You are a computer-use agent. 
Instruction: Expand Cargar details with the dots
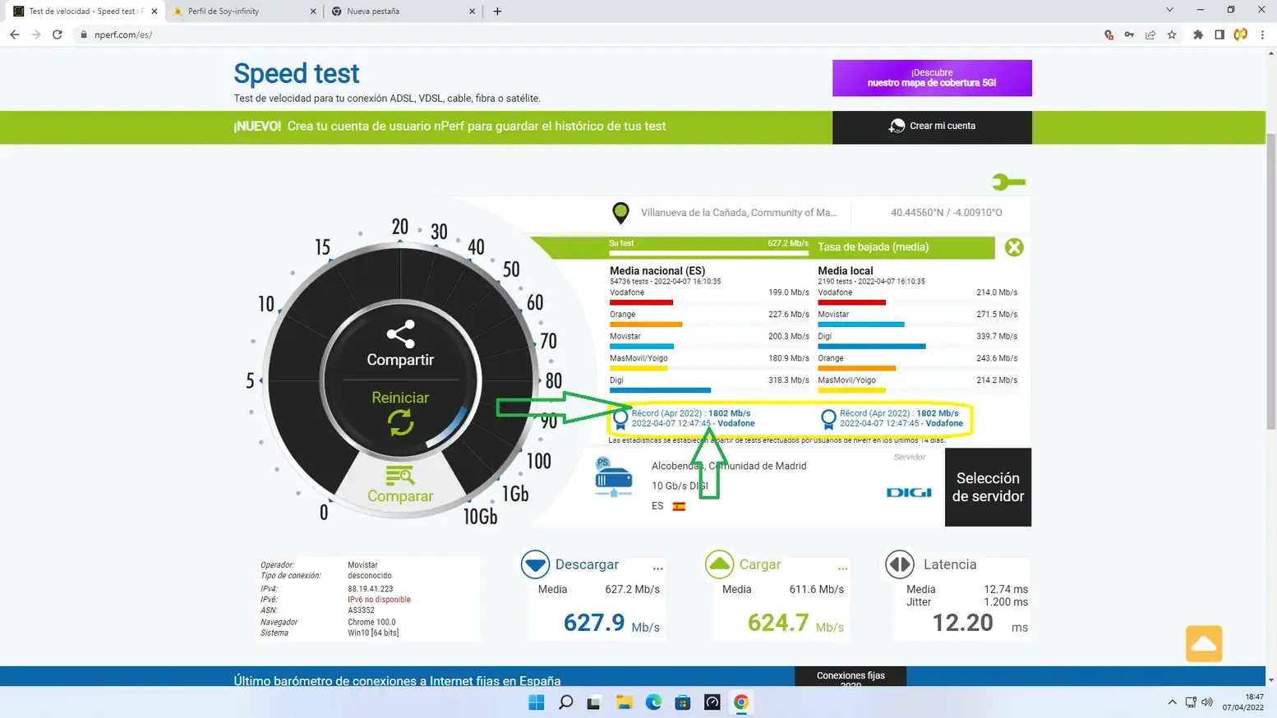coord(842,567)
